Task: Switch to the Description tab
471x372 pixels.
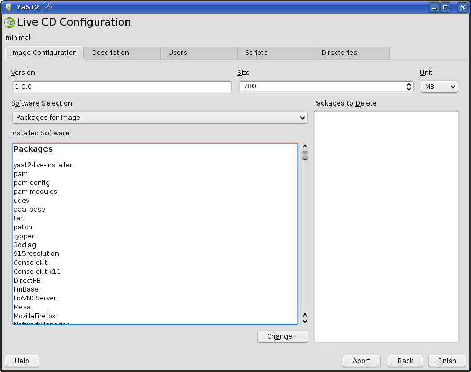Action: point(110,53)
